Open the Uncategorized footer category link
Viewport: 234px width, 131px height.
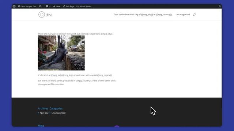pyautogui.click(x=58, y=113)
